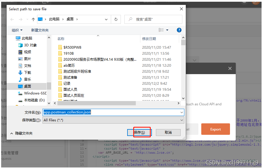
Task: Click file list vertical scroll down arrow
Action: [x=183, y=98]
